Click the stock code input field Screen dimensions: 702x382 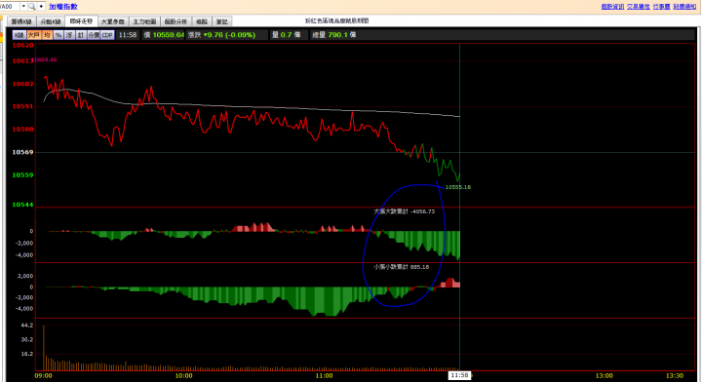coord(10,6)
